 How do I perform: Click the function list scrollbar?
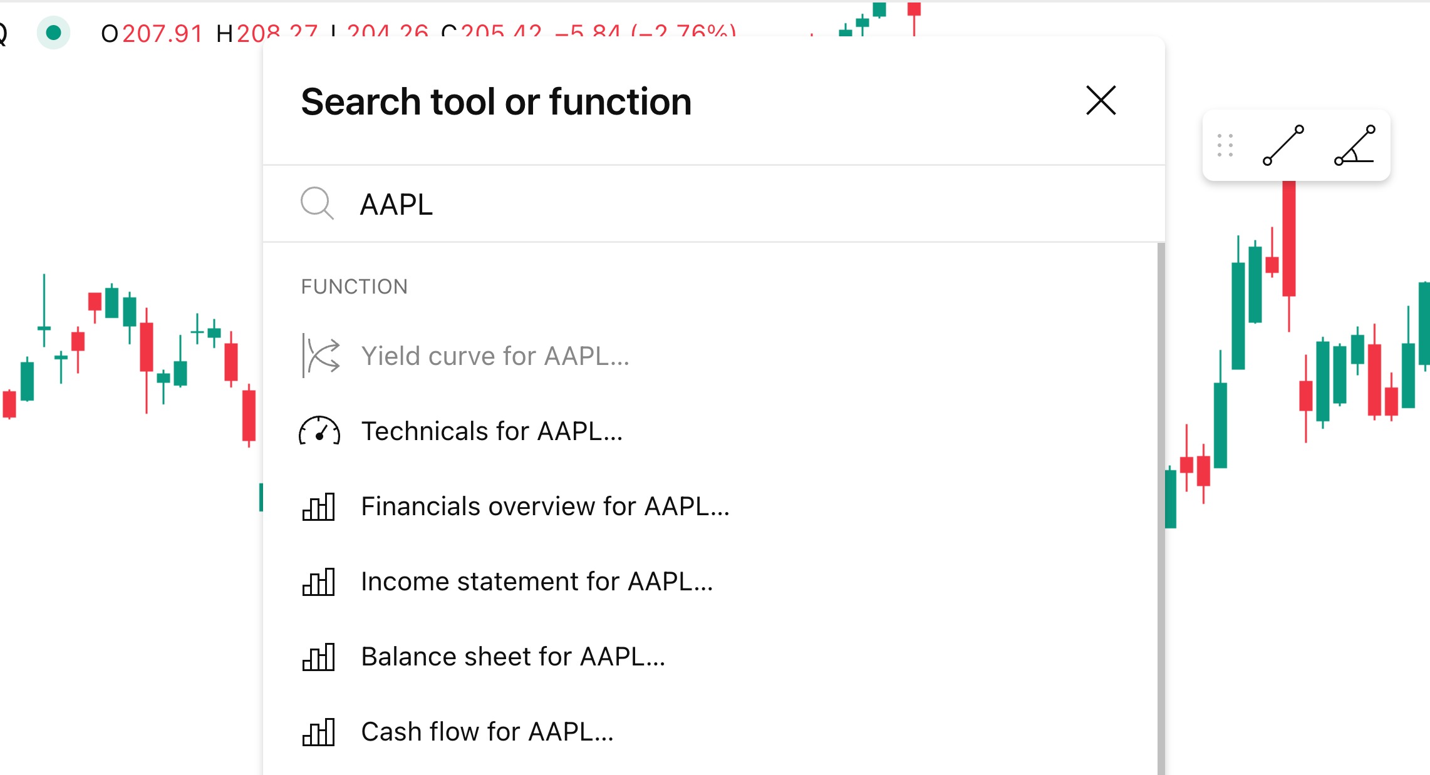pos(1161,508)
